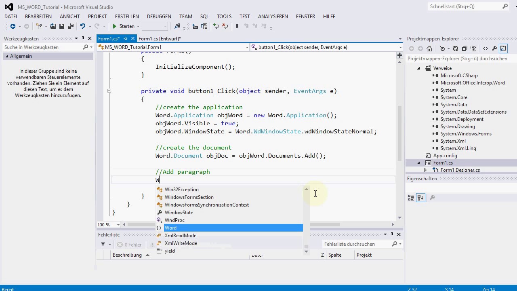
Task: Click the Find in Files toolbar icon
Action: click(177, 26)
